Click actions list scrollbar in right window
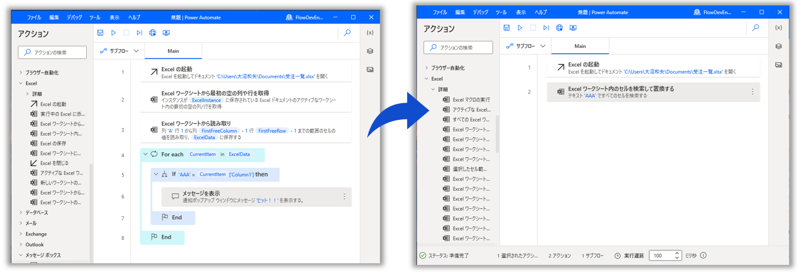Screen dimensions: 797x272 tap(497, 134)
